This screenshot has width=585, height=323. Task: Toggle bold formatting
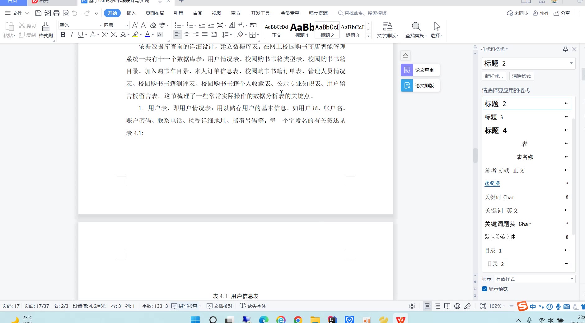click(63, 35)
